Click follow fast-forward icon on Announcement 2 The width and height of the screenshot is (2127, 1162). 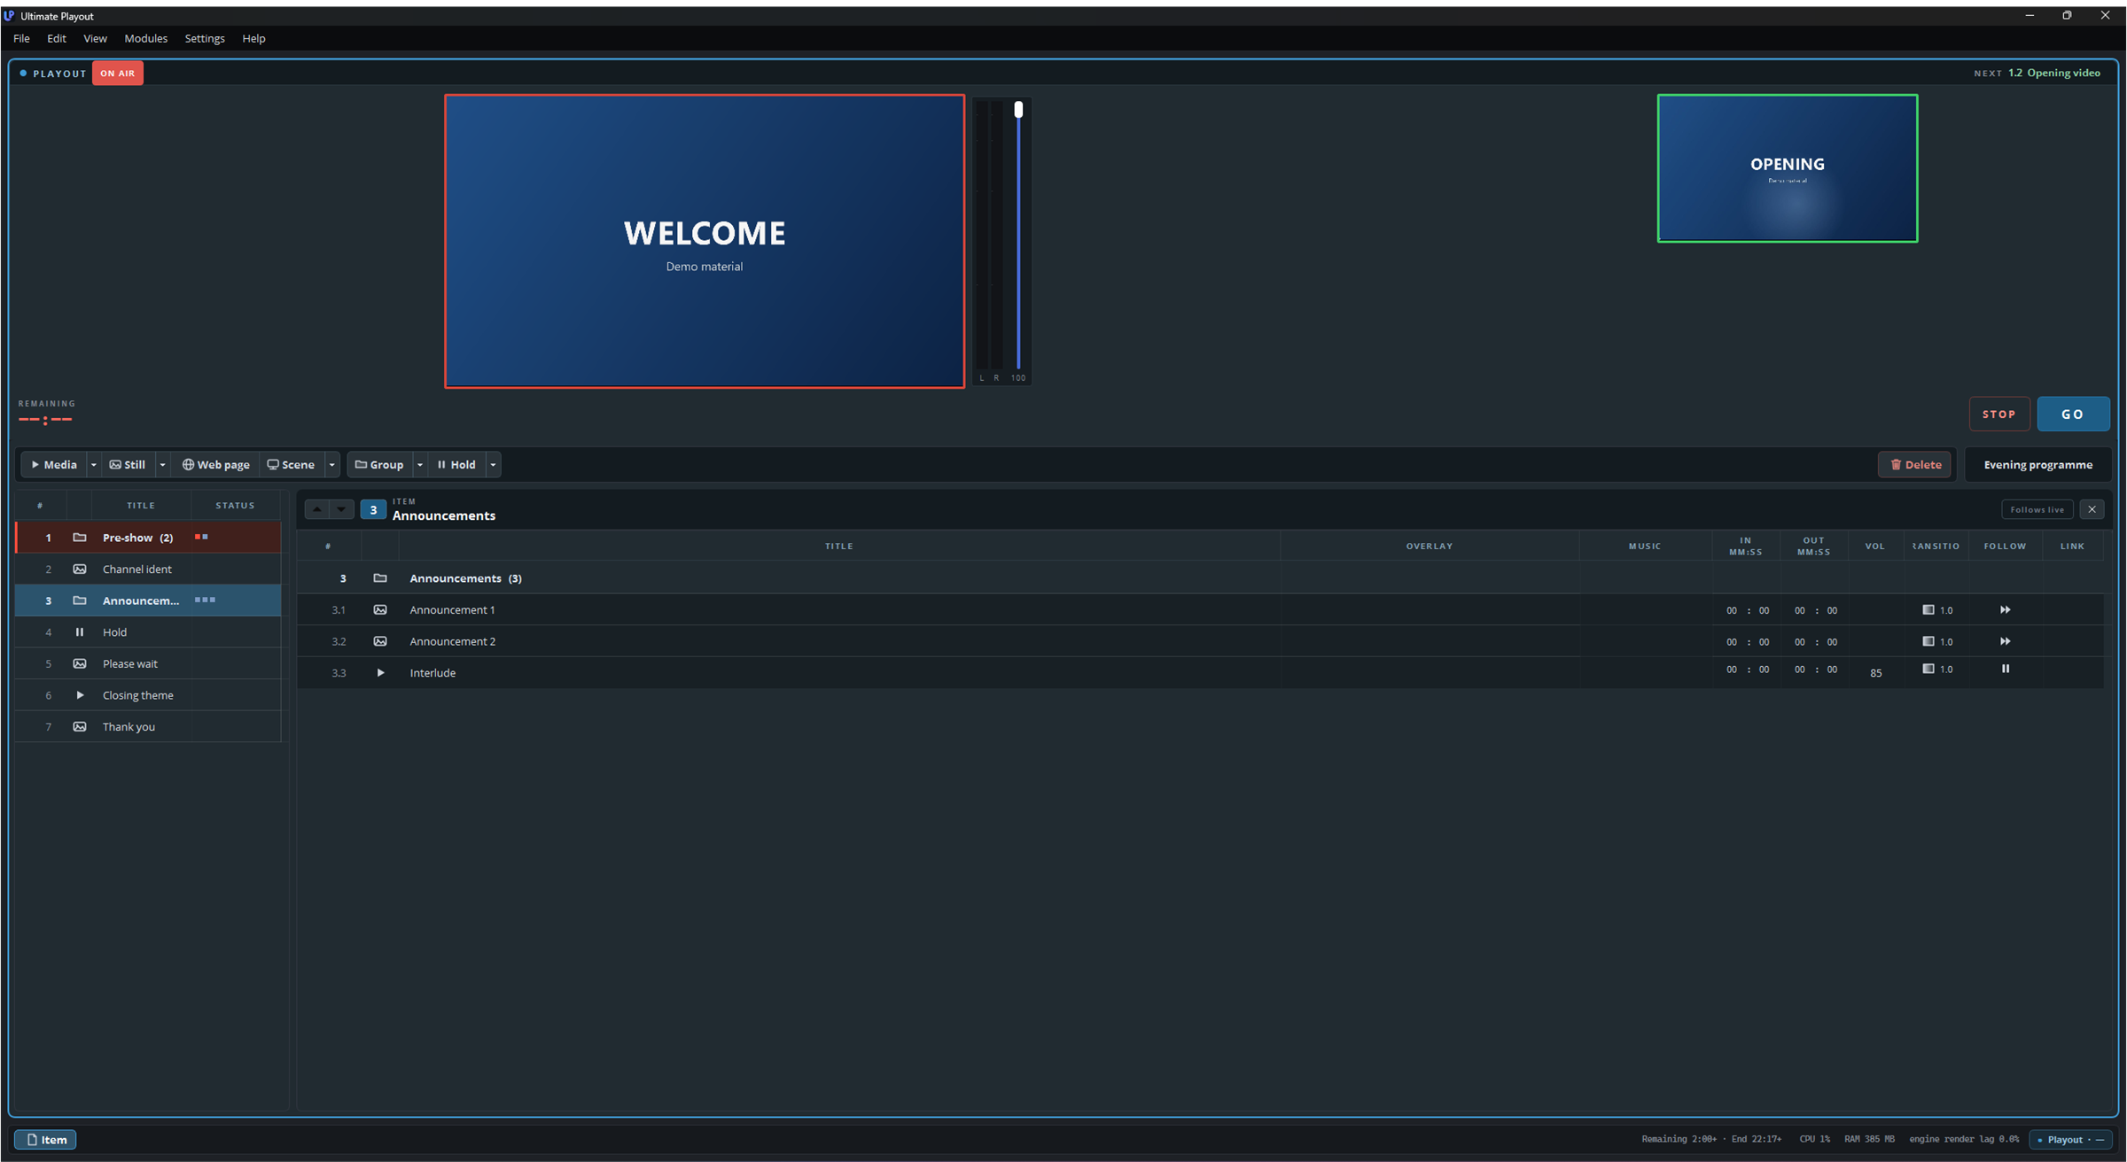pyautogui.click(x=2005, y=641)
